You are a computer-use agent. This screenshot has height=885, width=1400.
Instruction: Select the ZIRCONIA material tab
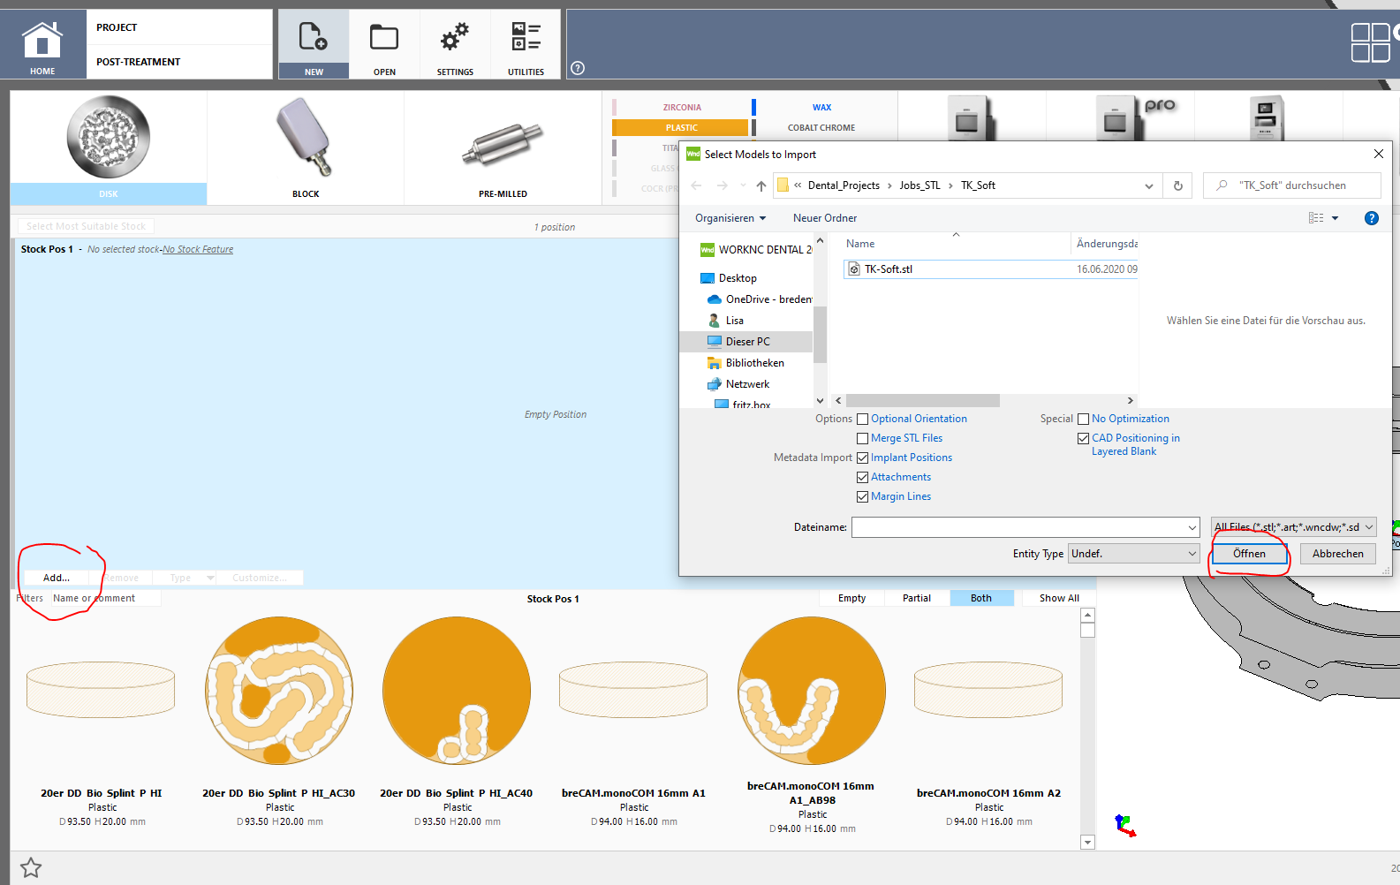click(682, 108)
